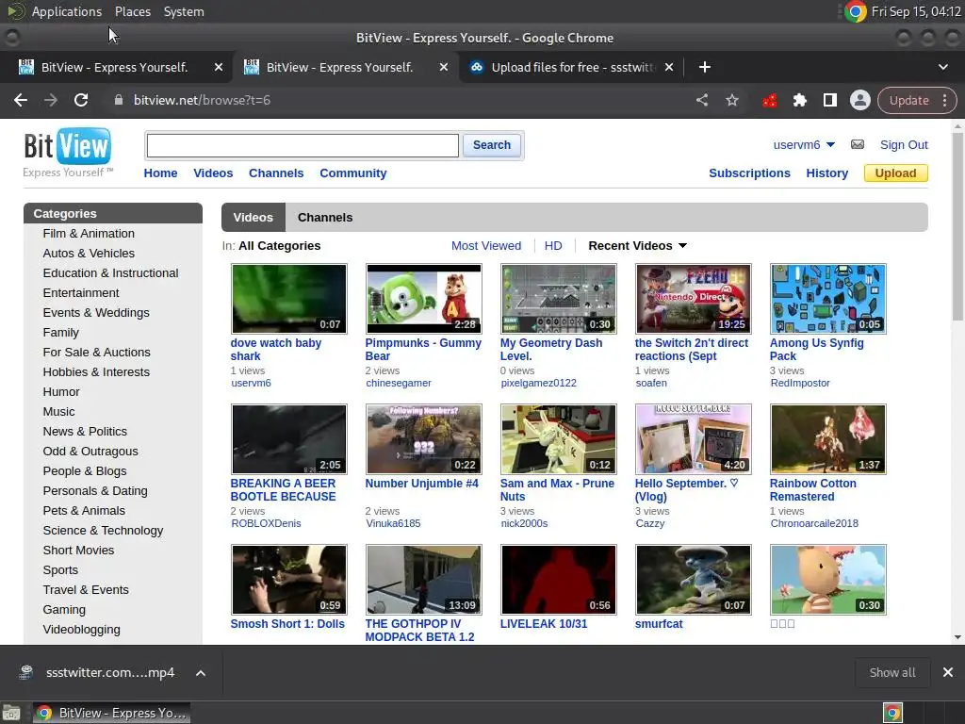The width and height of the screenshot is (965, 724).
Task: Open the dove watch baby shark thumbnail
Action: tap(288, 299)
